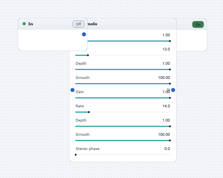223x178 pixels.
Task: Click the Gain slider handle
Action: pos(170,98)
